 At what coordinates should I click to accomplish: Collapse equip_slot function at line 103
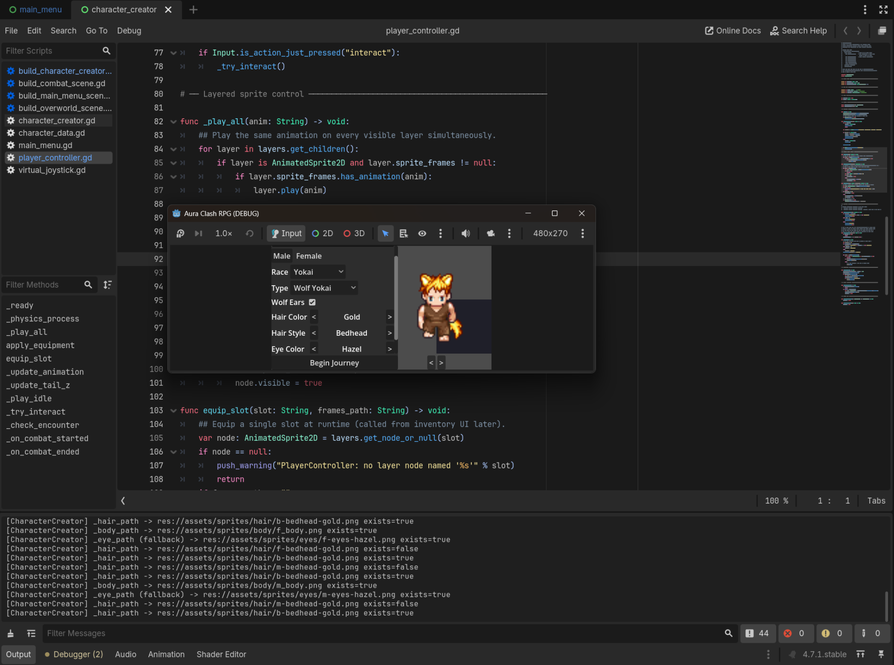tap(173, 410)
